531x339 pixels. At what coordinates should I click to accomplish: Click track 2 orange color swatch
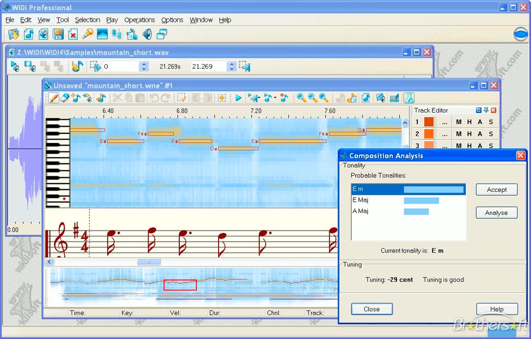[x=429, y=134]
